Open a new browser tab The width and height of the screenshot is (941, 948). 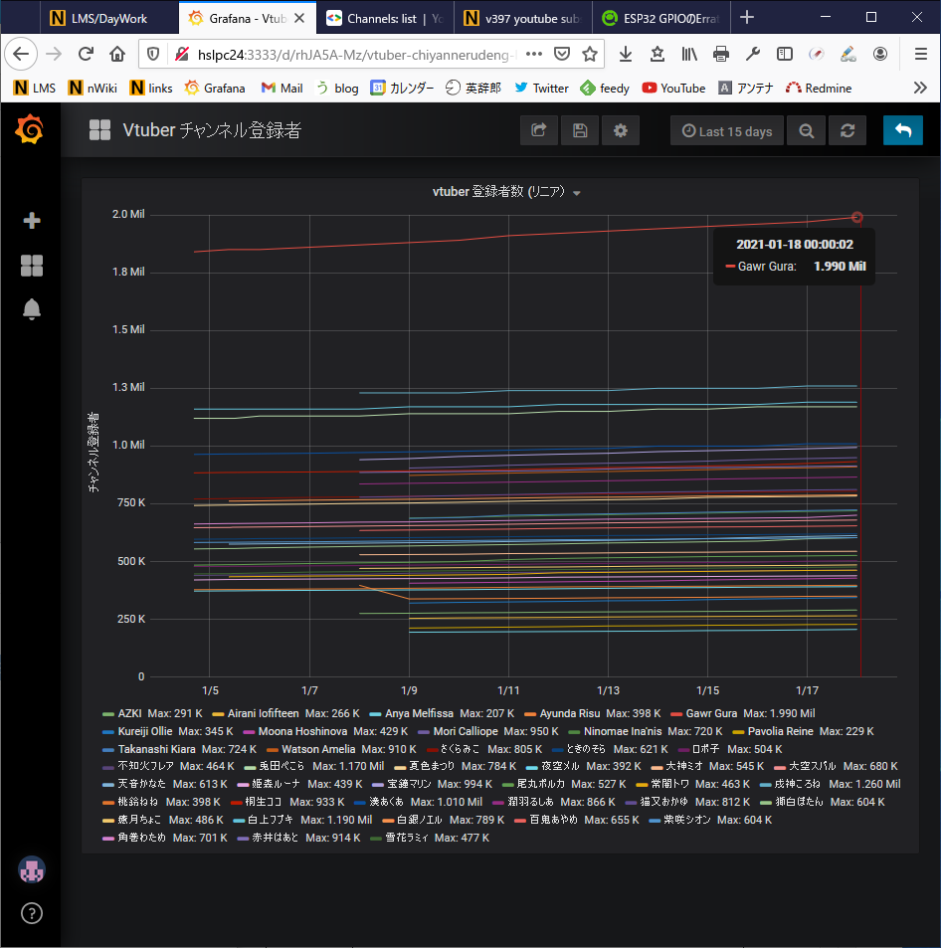pos(747,18)
